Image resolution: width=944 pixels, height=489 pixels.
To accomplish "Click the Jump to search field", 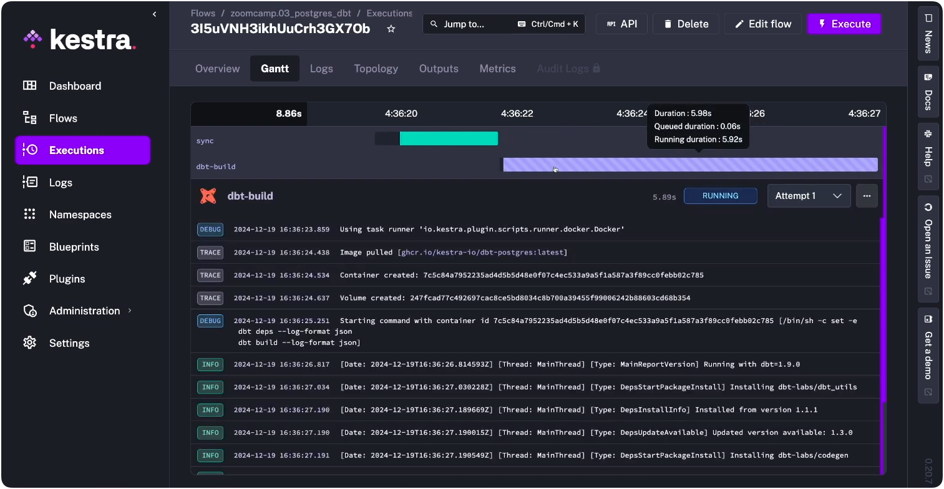I will (504, 24).
